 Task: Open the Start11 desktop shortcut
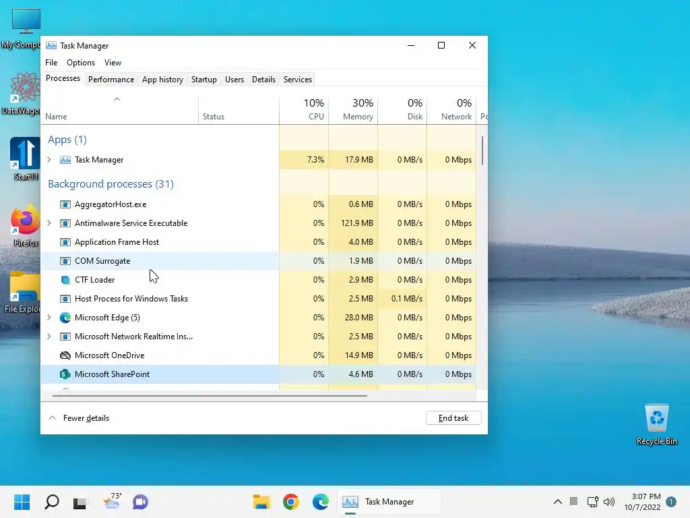pos(25,159)
